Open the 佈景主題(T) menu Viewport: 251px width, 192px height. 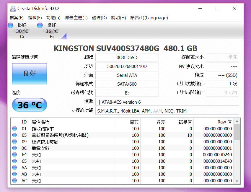point(76,18)
